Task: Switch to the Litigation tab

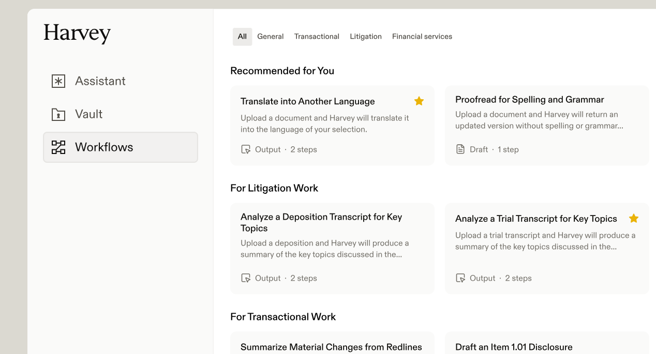Action: pos(366,37)
